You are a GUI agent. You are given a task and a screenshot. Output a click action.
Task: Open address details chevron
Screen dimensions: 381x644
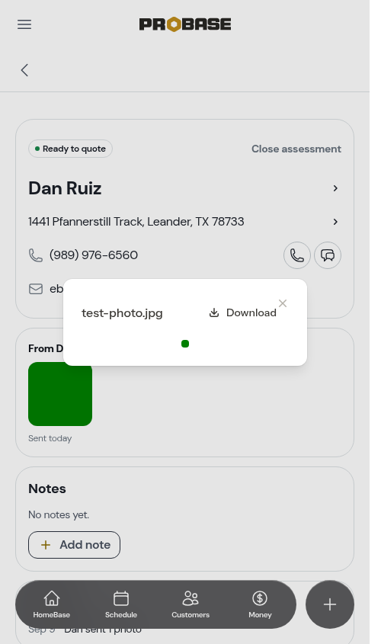click(x=335, y=222)
